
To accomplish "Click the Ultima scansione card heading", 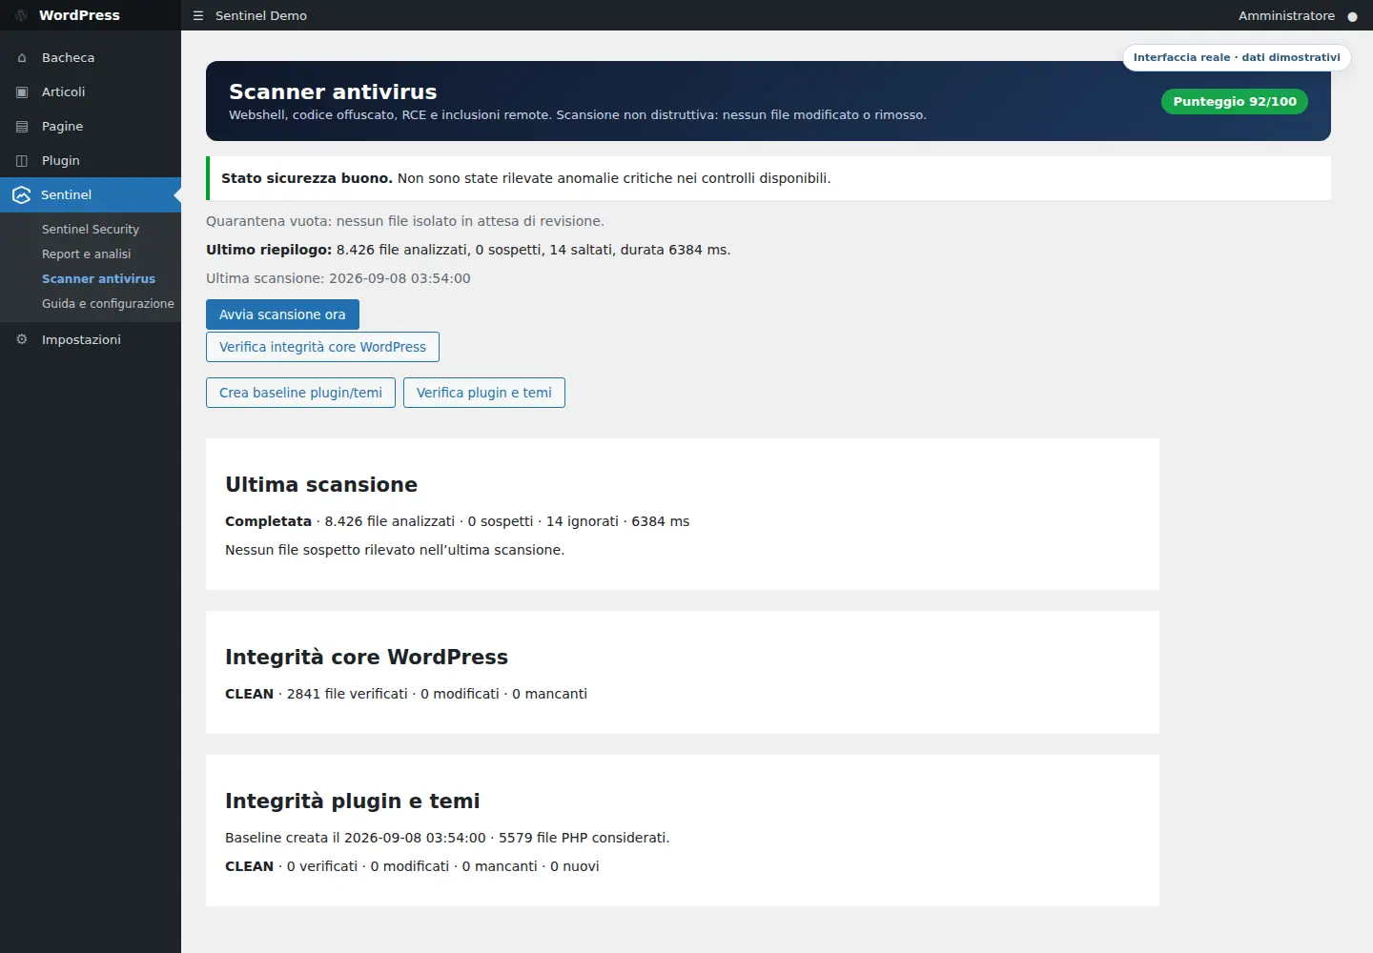I will point(321,484).
